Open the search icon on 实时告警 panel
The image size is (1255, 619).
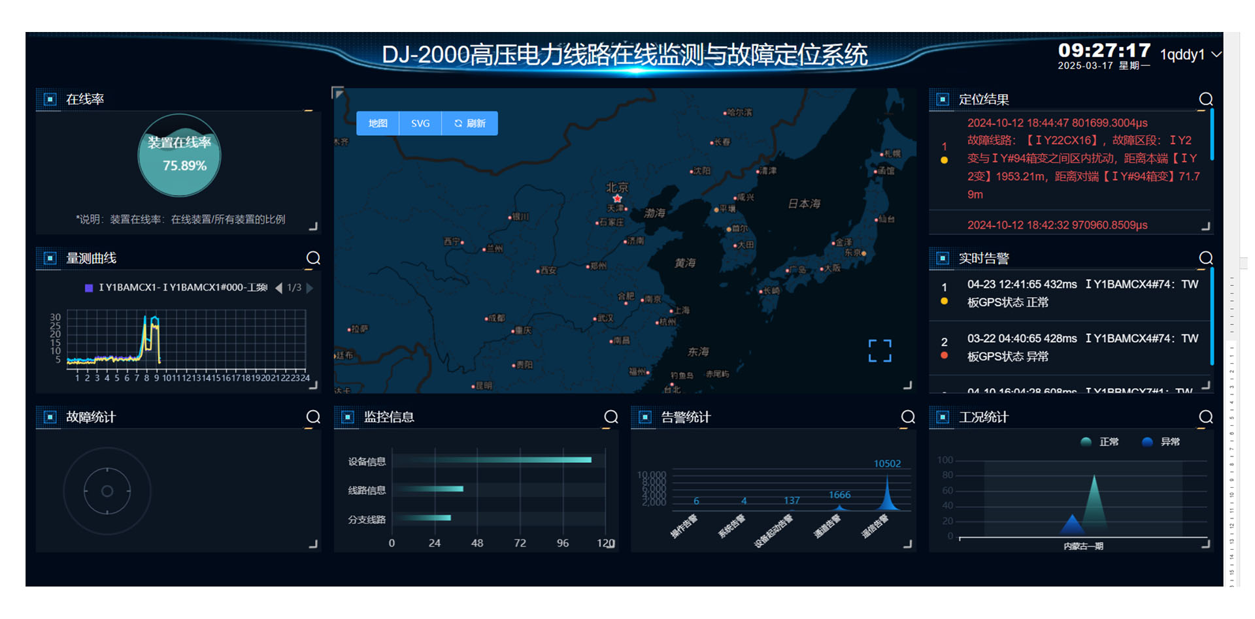(x=1206, y=258)
